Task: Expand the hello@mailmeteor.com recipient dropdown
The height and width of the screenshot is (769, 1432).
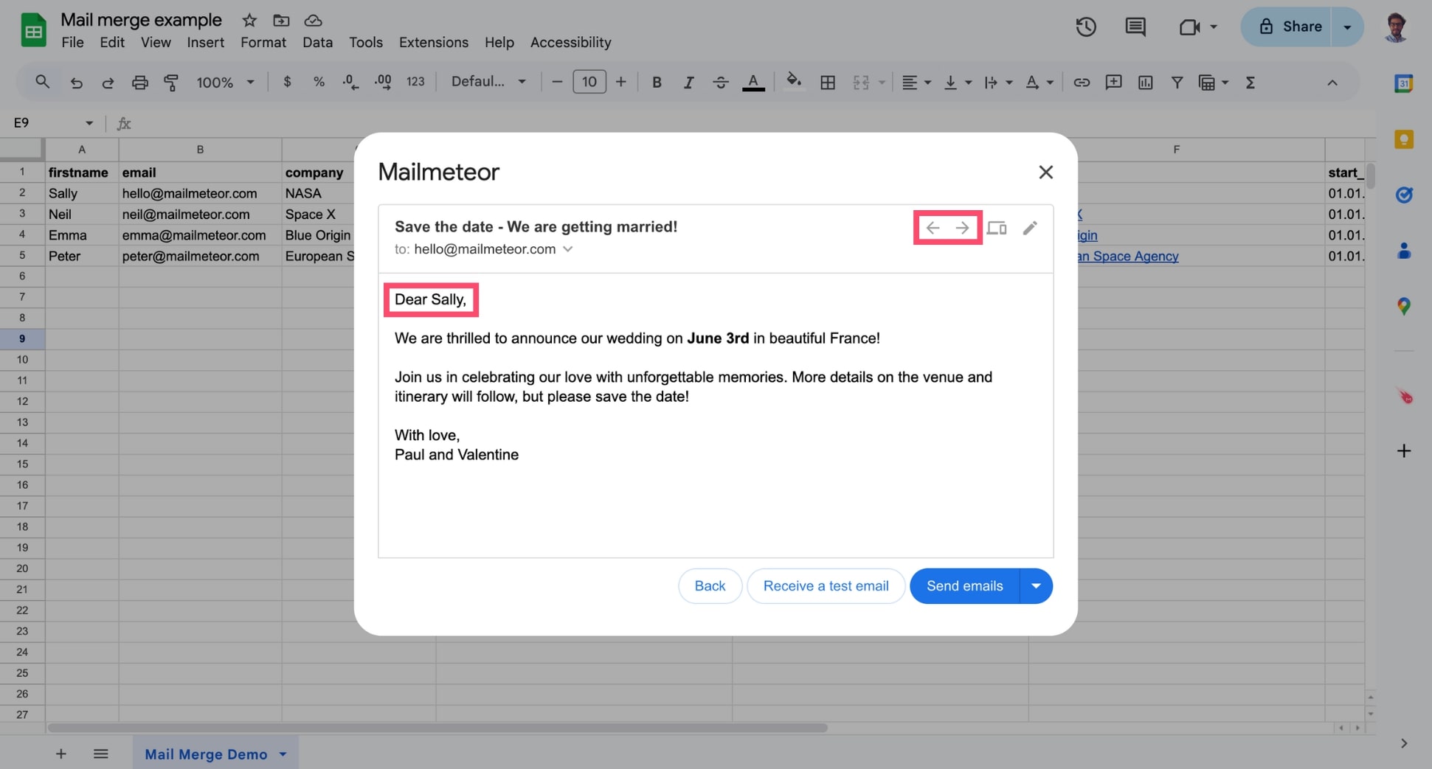Action: click(568, 249)
